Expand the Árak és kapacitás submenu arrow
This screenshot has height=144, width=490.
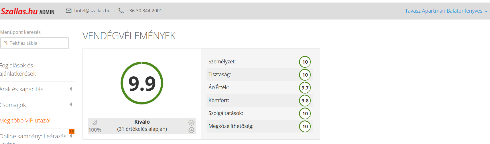71,89
